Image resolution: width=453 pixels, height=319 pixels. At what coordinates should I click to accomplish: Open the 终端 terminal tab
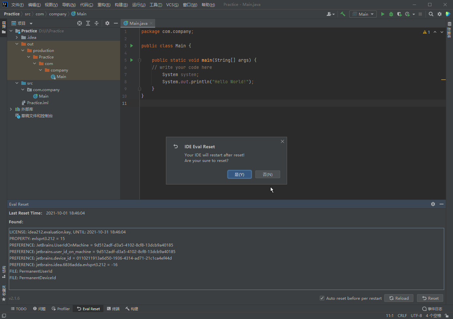[113, 309]
